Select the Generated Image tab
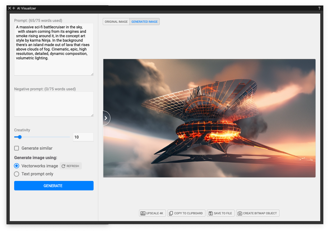 click(x=144, y=21)
